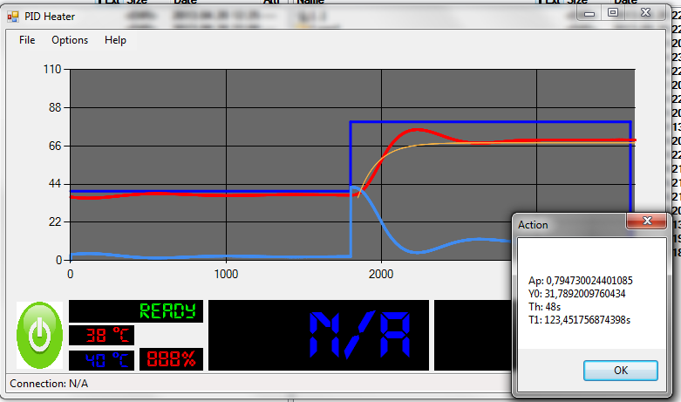Click the large N/A display panel

pyautogui.click(x=318, y=335)
